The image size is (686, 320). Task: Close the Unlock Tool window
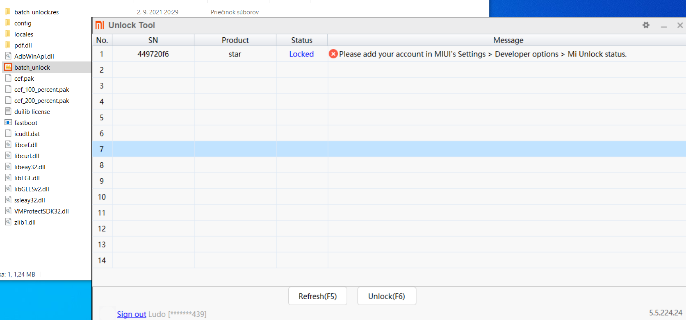pos(680,25)
